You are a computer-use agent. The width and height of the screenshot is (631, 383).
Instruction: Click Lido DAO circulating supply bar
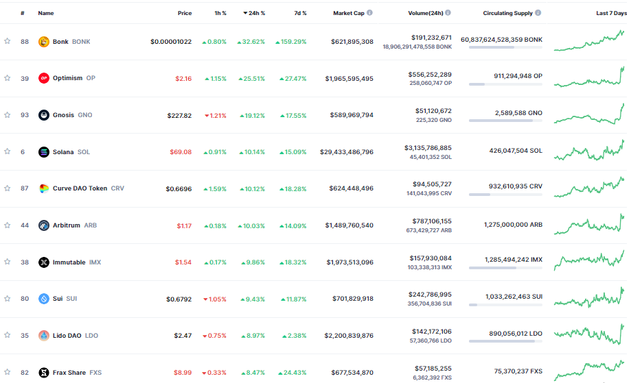[505, 341]
